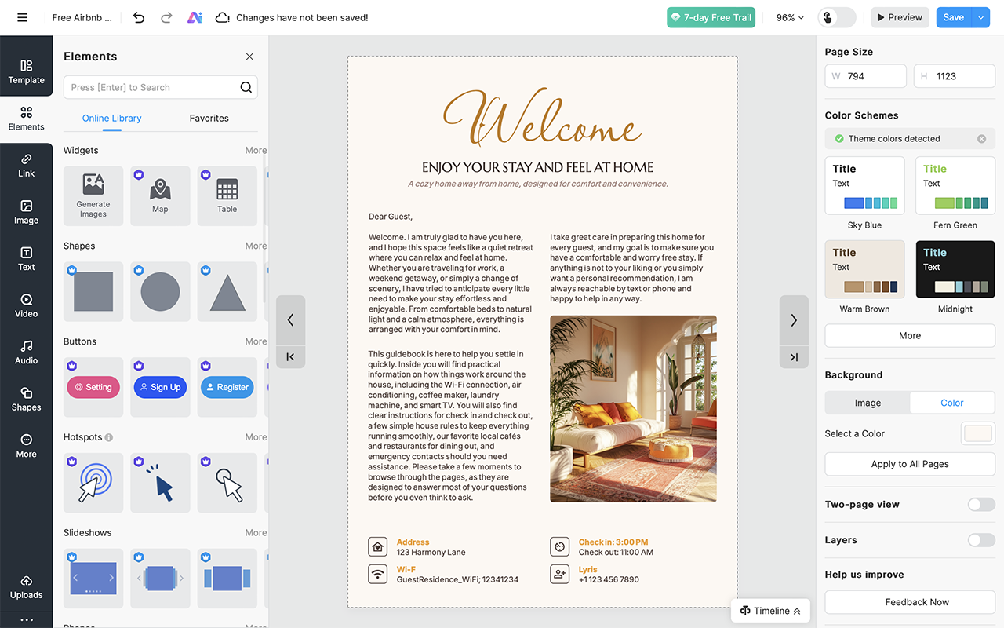This screenshot has width=1004, height=628.
Task: Show more Buttons
Action: [x=256, y=342]
